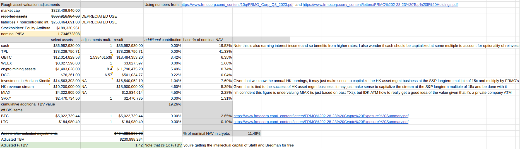Click the Stockholders' Equity label cell
Screen dimensions: 520x149
[x=25, y=28]
